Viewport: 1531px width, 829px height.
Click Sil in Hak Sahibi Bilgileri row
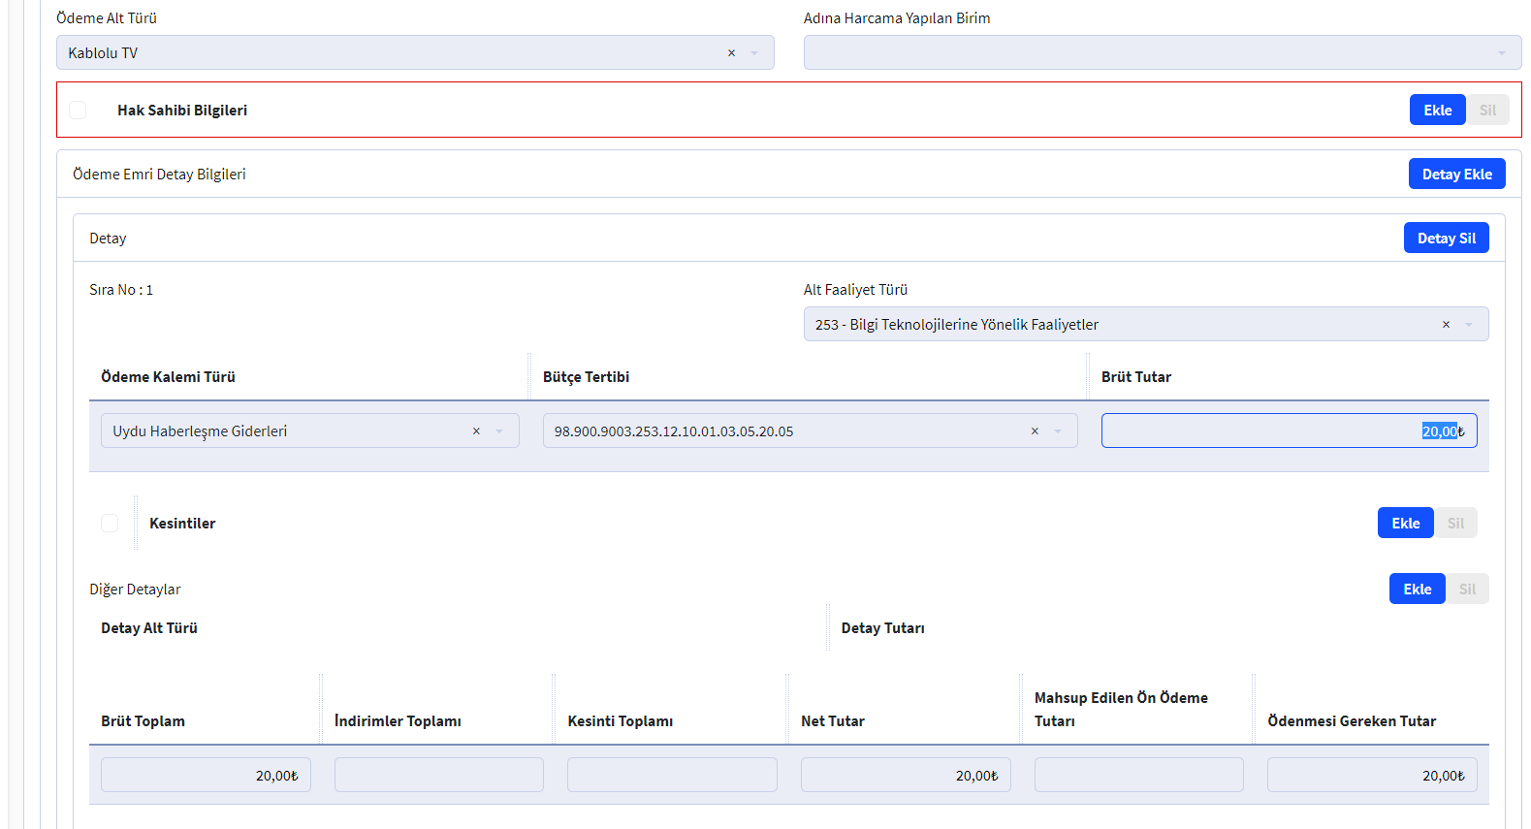pos(1487,111)
